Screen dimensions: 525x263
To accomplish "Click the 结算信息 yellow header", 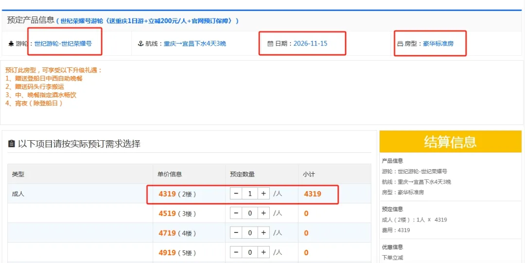I will [450, 142].
